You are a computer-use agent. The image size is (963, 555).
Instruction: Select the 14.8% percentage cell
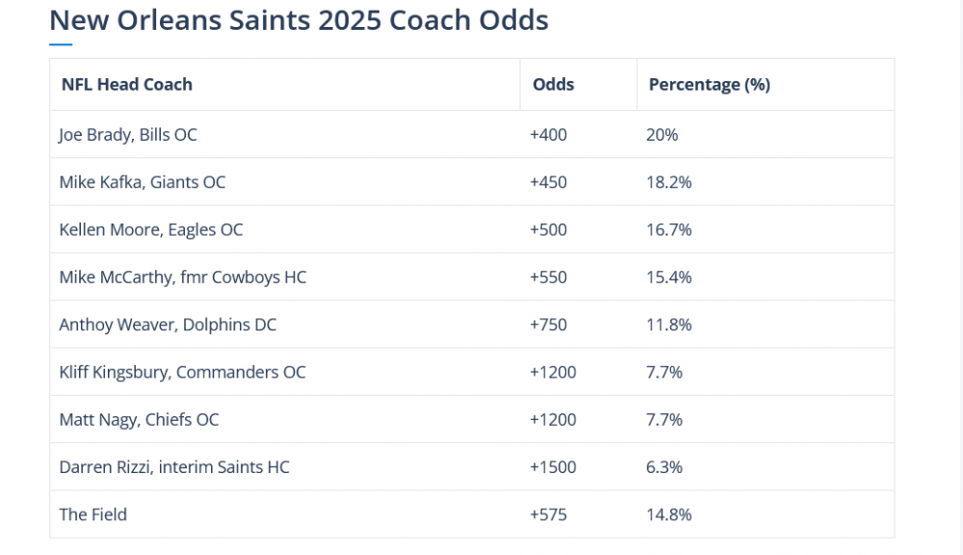click(x=669, y=515)
